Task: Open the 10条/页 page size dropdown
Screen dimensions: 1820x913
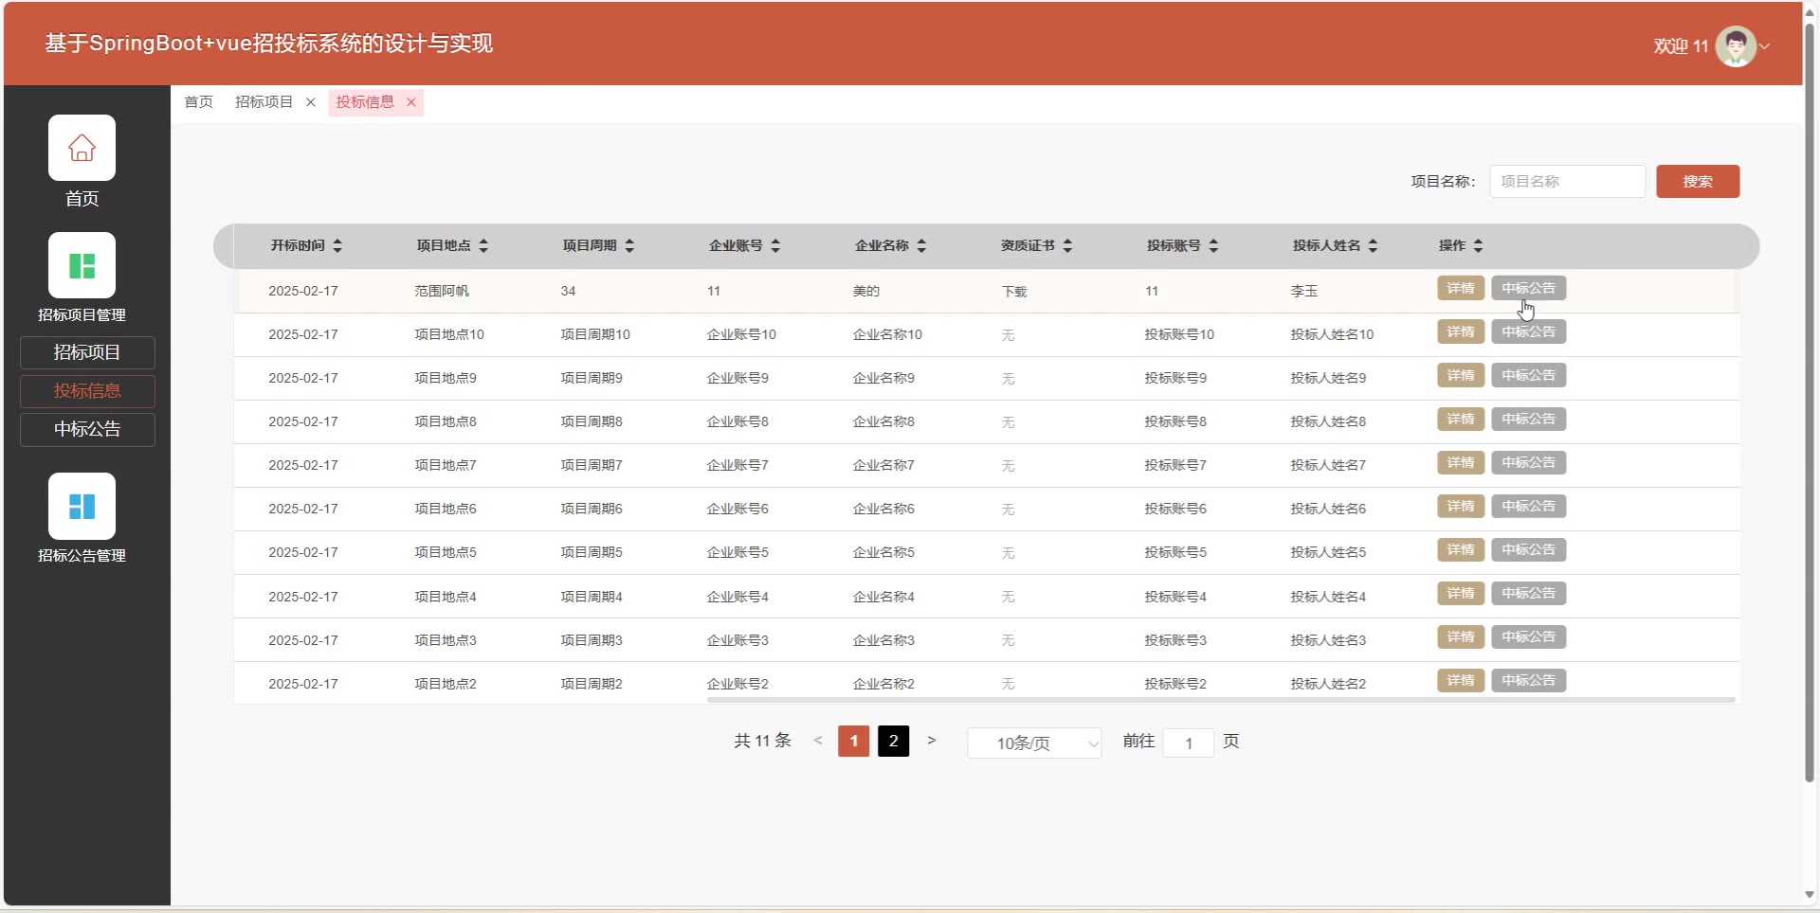Action: click(1033, 743)
